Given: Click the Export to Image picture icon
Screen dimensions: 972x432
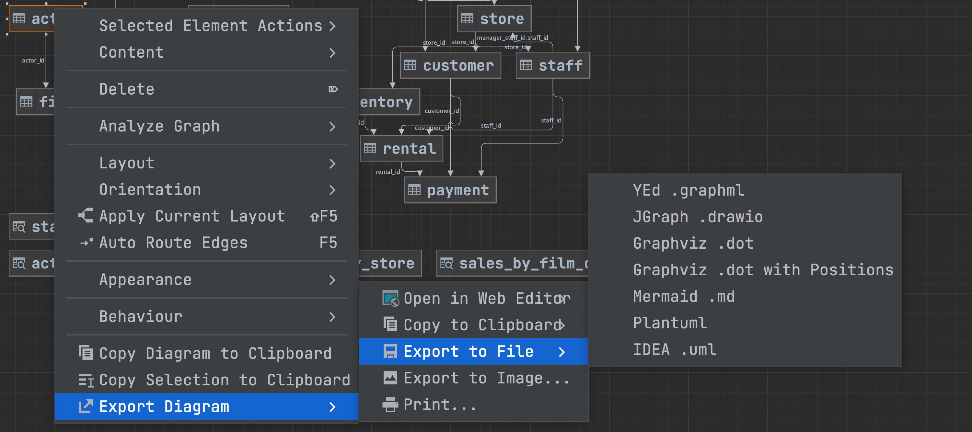Looking at the screenshot, I should [390, 378].
